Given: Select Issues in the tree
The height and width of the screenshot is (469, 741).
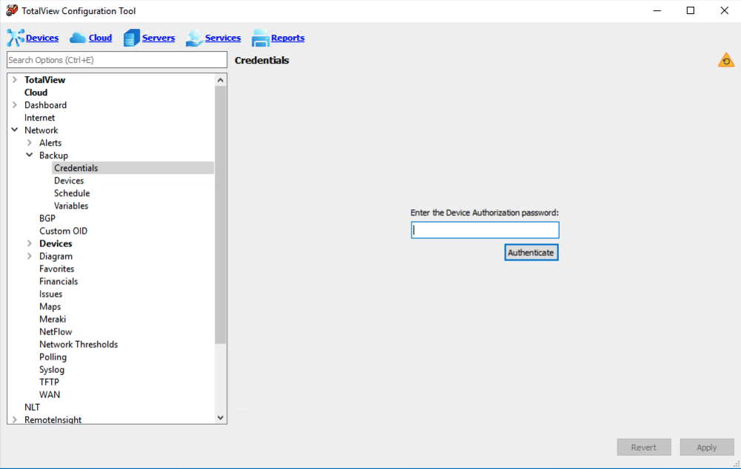Looking at the screenshot, I should 50,294.
